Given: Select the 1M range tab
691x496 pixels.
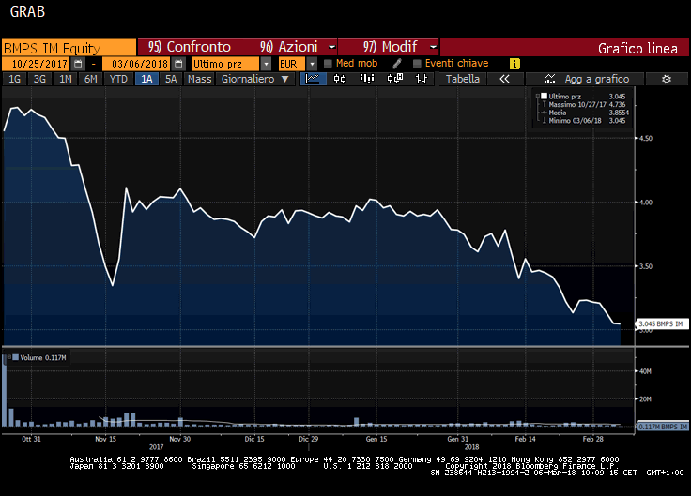Looking at the screenshot, I should point(65,79).
